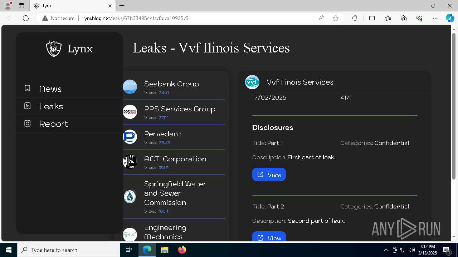Screen dimensions: 458x257
Task: Select Engineering Mechanics leak entry
Action: 174,230
